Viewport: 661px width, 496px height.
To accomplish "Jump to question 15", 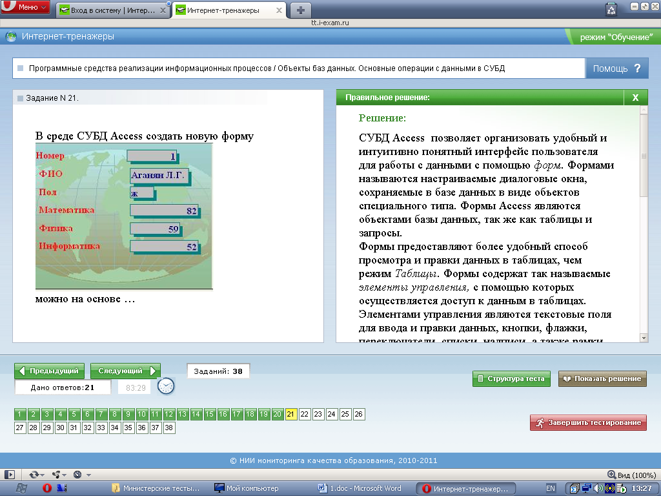I will [210, 414].
